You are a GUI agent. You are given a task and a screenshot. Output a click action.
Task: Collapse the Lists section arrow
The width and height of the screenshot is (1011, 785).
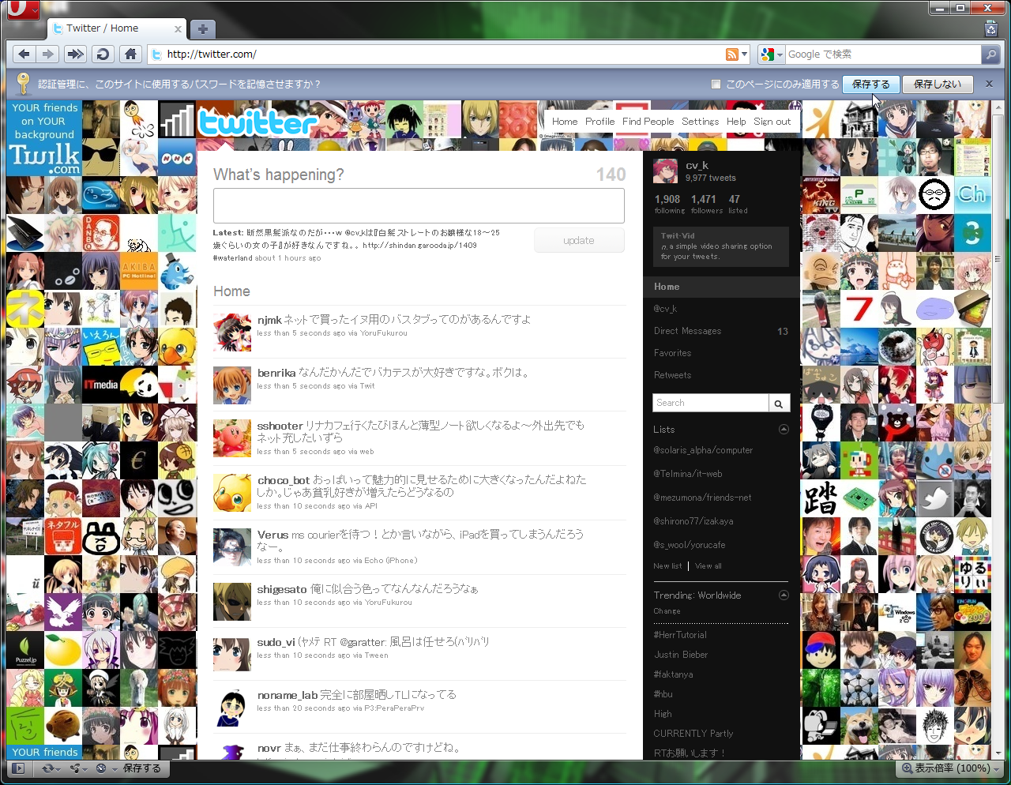(784, 430)
